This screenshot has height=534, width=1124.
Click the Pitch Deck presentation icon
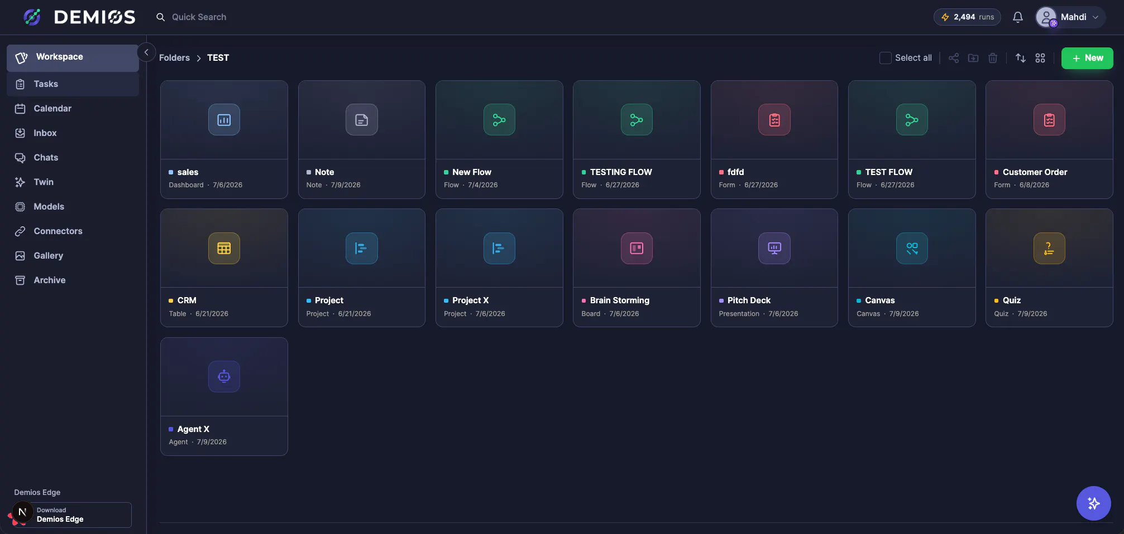[774, 248]
